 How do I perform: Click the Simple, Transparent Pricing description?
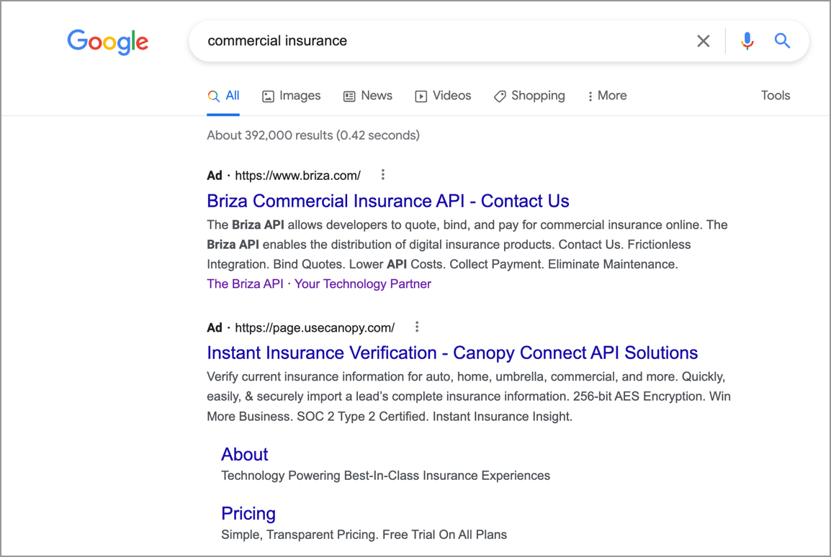click(364, 535)
